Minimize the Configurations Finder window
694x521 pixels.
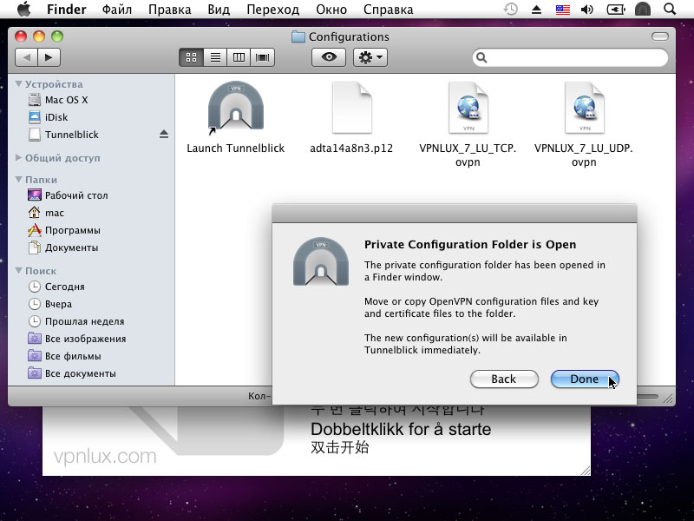39,36
